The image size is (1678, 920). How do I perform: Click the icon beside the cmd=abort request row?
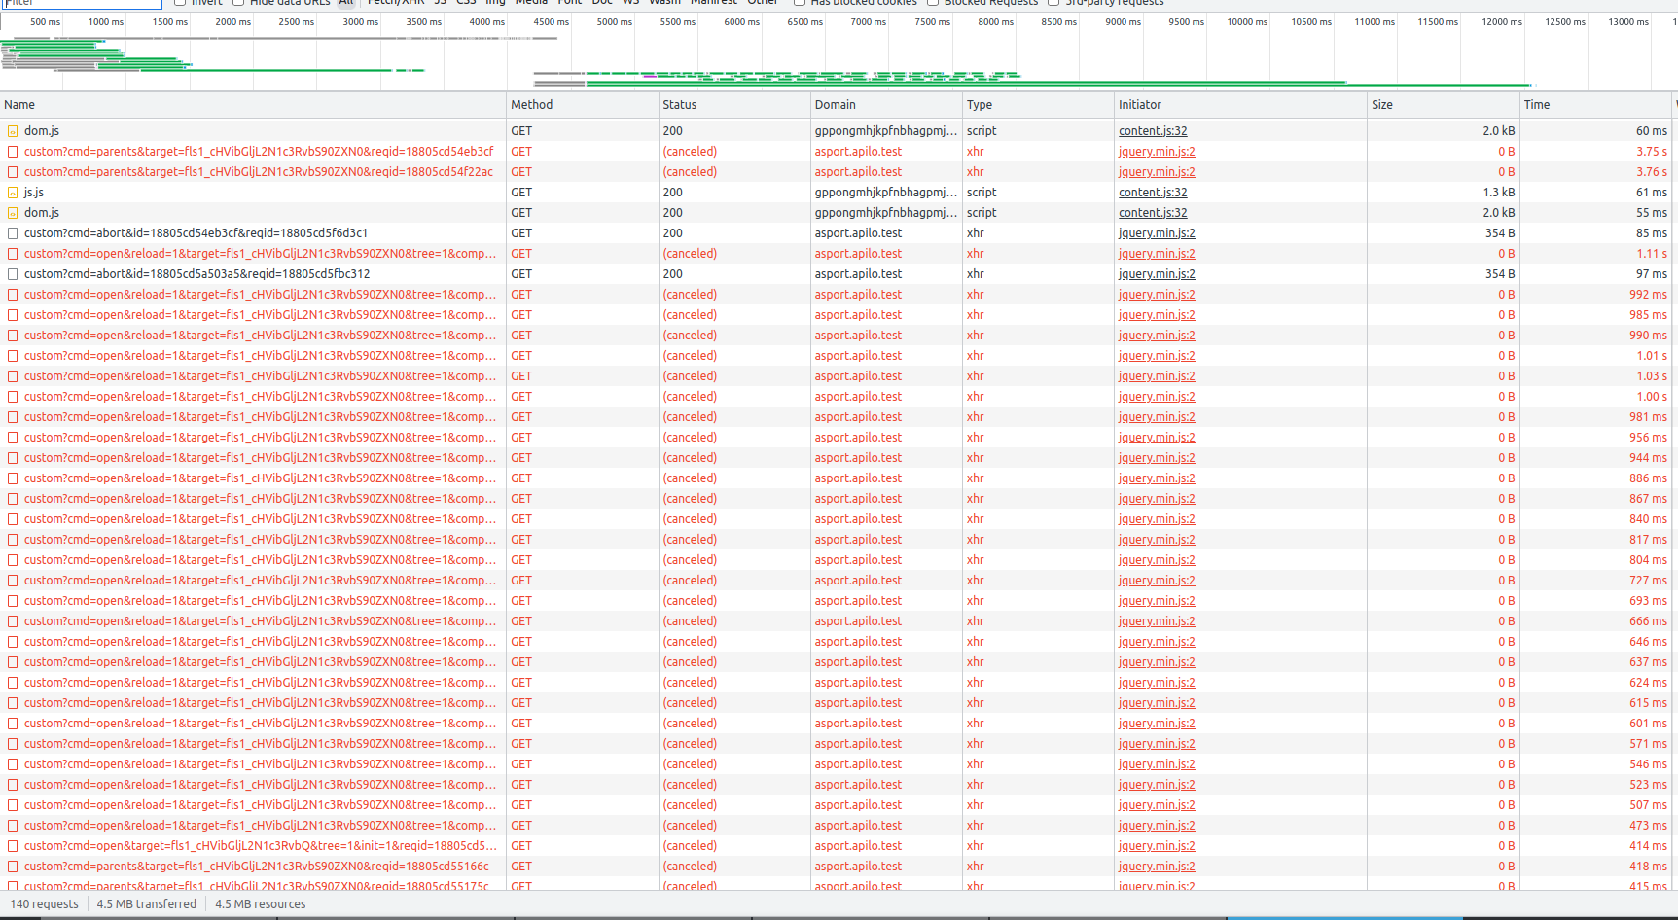pos(12,232)
